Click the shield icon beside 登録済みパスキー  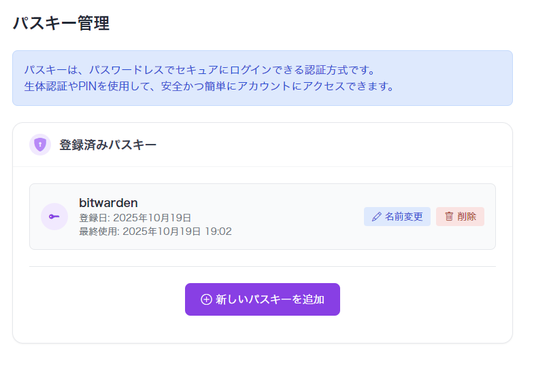pos(40,145)
